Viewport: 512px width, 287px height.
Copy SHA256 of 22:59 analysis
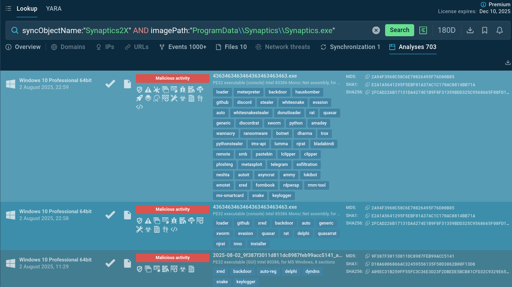click(367, 92)
